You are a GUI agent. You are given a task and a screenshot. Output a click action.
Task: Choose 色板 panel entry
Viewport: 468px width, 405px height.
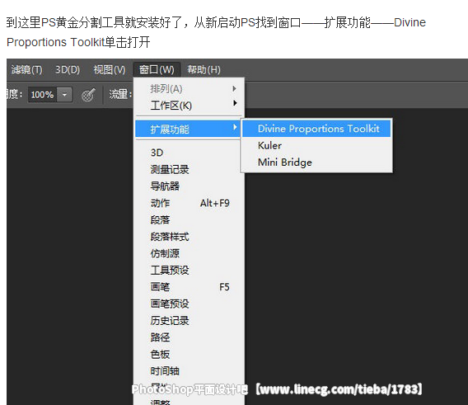(190, 354)
